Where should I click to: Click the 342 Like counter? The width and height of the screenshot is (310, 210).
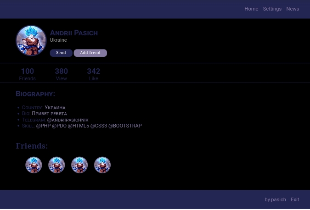click(x=93, y=74)
